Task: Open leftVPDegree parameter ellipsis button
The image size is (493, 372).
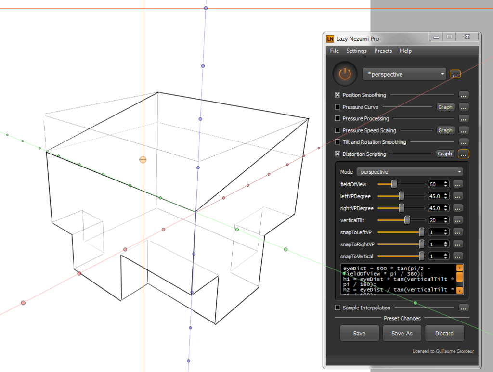Action: coord(458,196)
